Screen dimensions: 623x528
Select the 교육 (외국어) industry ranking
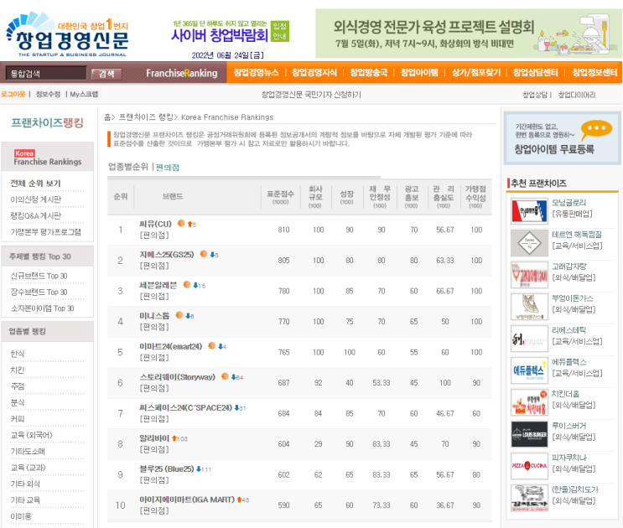[31, 435]
